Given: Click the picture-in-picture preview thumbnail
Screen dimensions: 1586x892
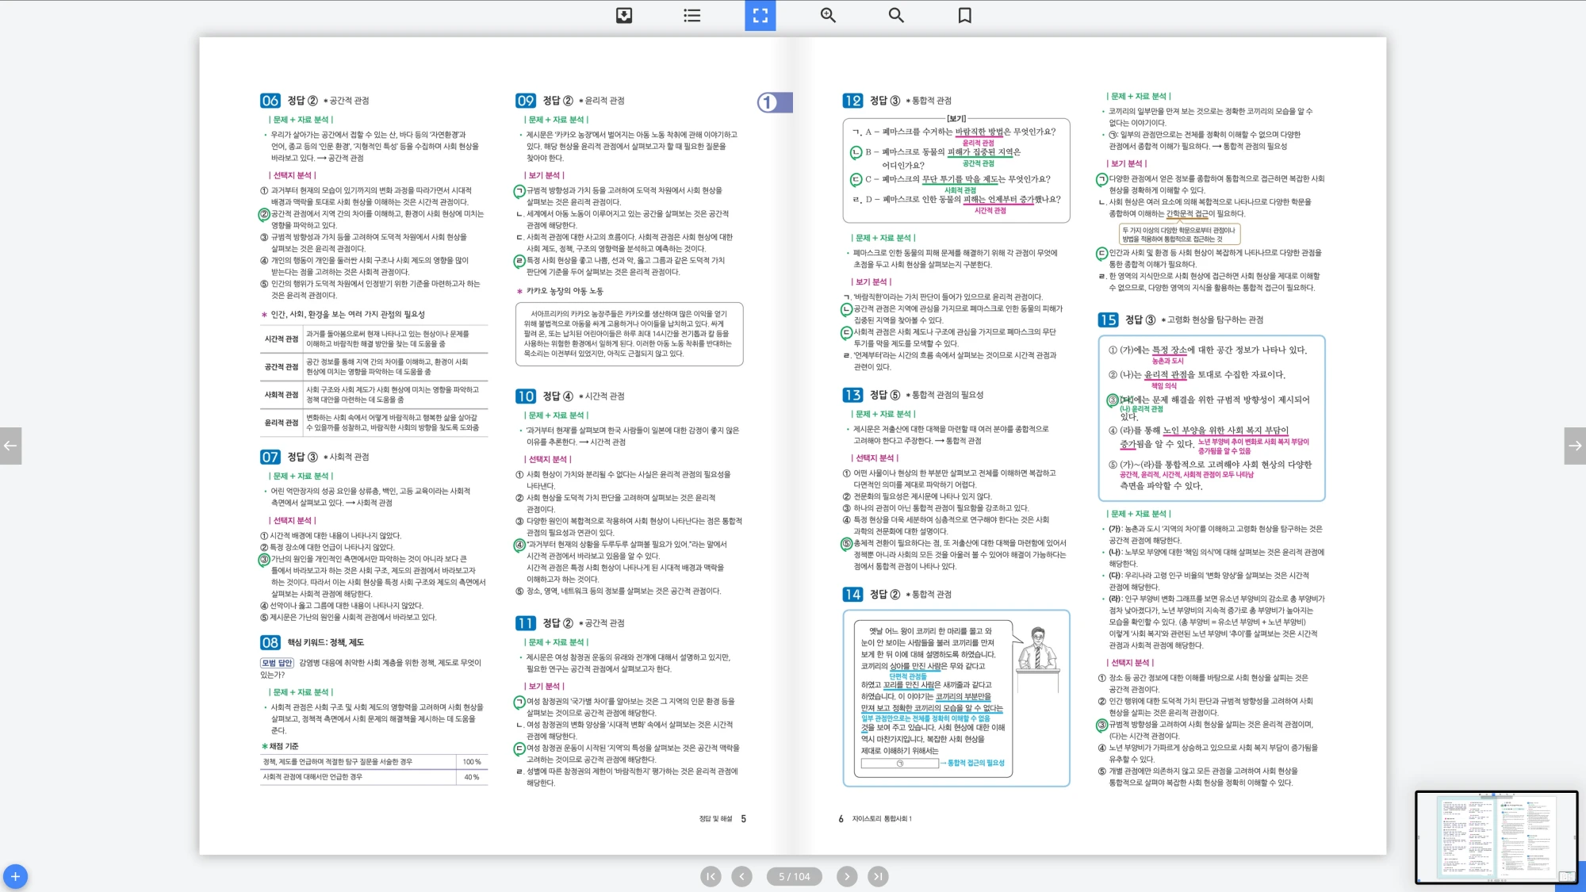Looking at the screenshot, I should pyautogui.click(x=1496, y=836).
